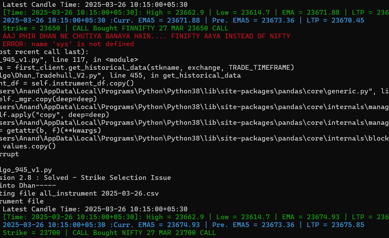Click 'sion 2.8 : Solved - Strike Selection Issue'

(x=85, y=178)
